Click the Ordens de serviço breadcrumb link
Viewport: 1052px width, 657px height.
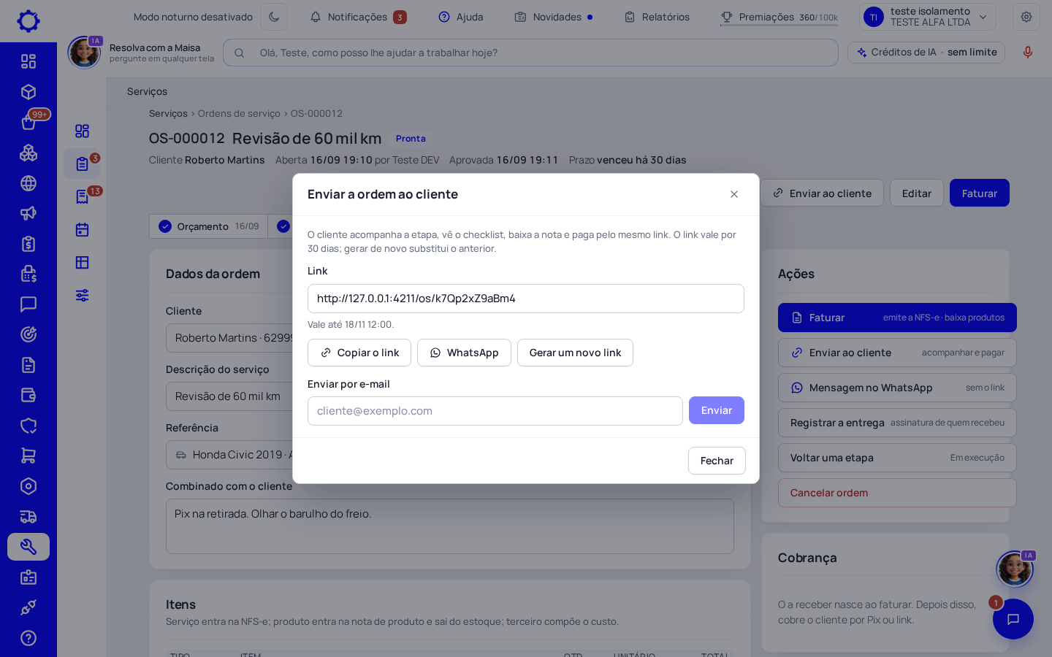tap(239, 114)
